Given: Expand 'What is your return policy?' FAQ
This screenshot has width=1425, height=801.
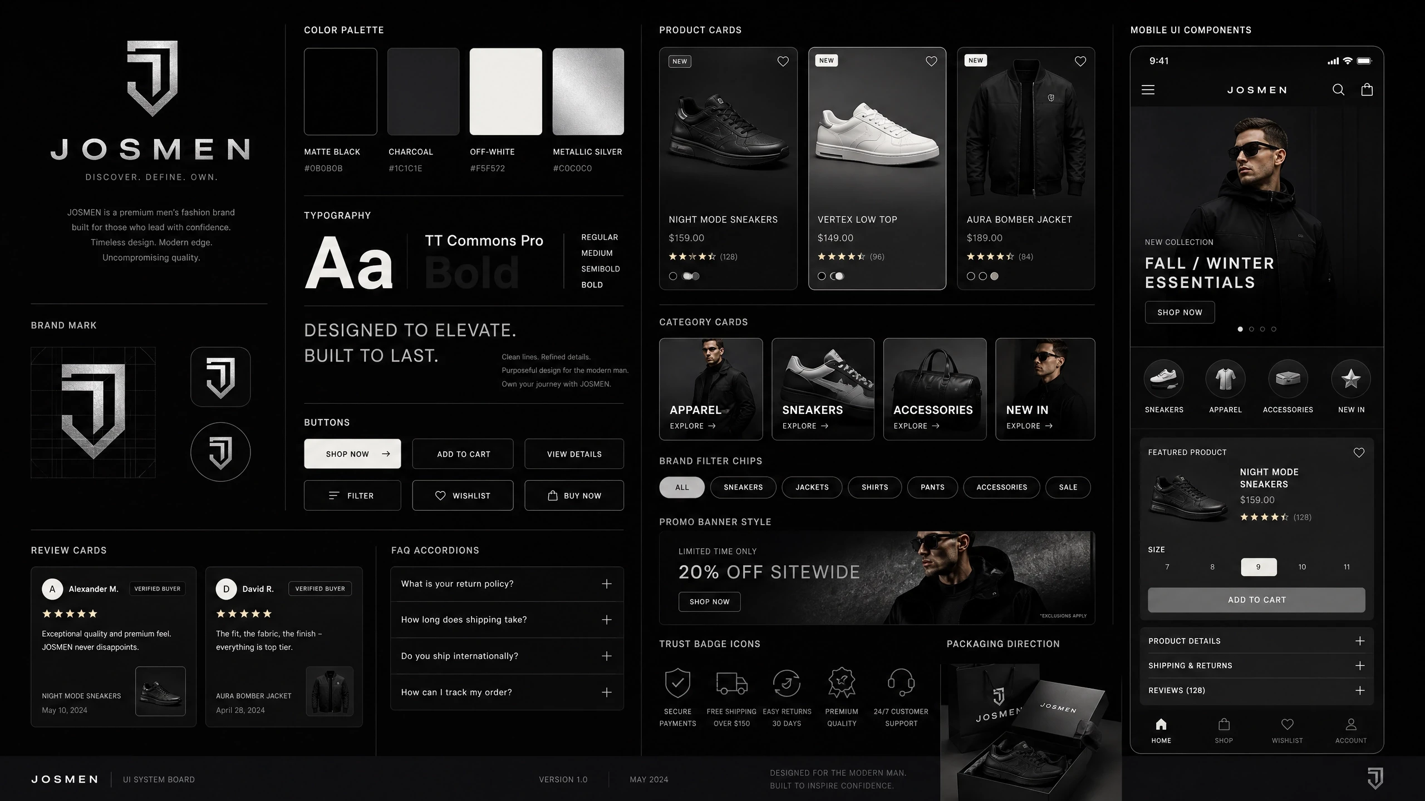Looking at the screenshot, I should click(507, 584).
